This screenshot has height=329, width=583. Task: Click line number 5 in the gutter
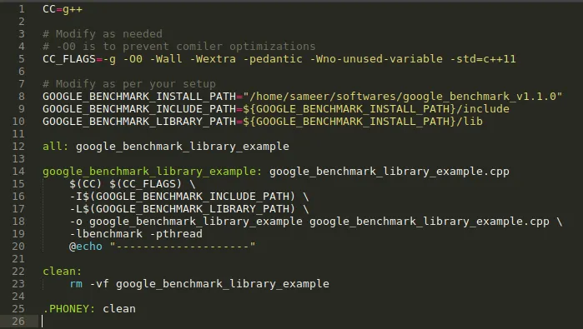[x=22, y=59]
